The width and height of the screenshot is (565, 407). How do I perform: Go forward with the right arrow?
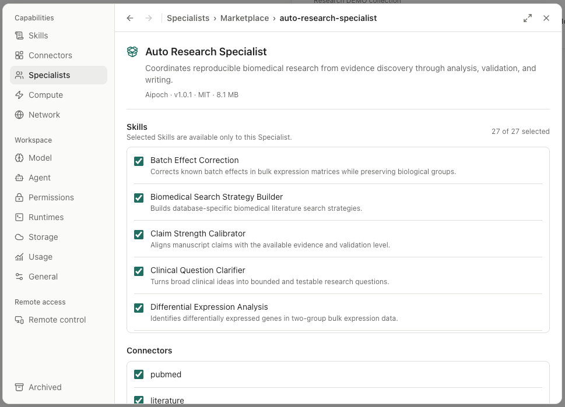click(149, 18)
